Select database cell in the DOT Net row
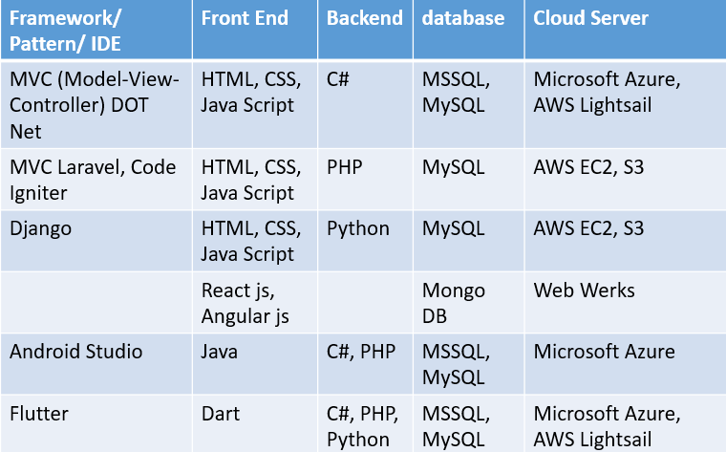 coord(469,105)
